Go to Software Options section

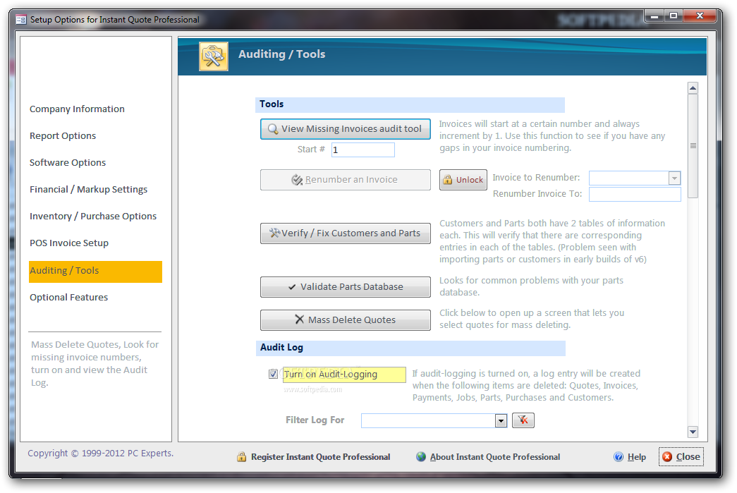tap(68, 163)
